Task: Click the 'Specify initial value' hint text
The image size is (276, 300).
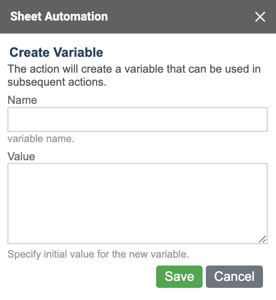Action: (x=99, y=254)
